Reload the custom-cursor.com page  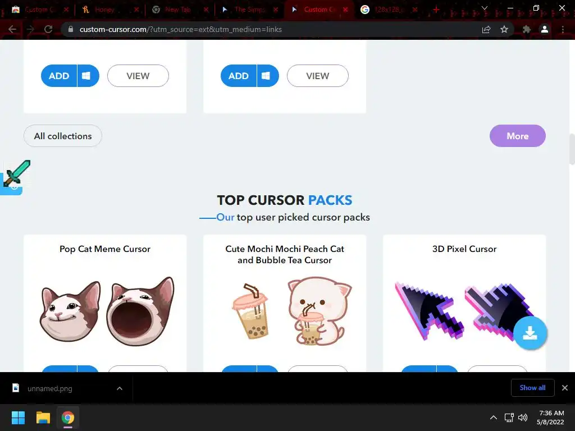pyautogui.click(x=48, y=29)
